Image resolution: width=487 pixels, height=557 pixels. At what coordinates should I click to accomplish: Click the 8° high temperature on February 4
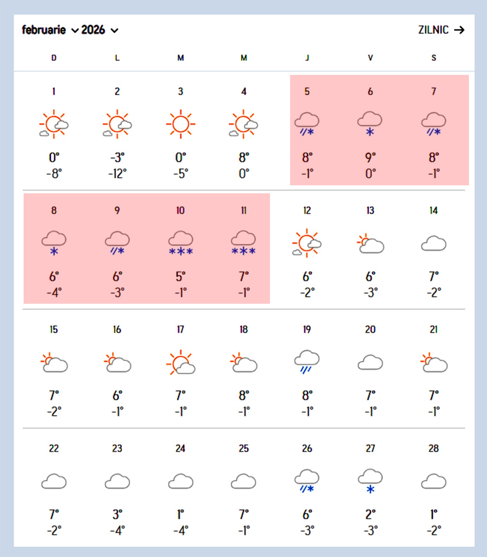pyautogui.click(x=244, y=157)
